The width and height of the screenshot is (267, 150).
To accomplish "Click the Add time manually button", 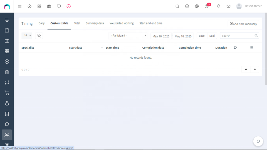I will [243, 24].
